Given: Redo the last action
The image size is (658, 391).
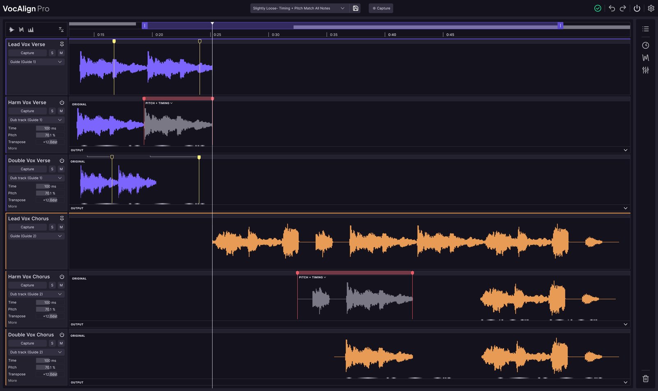Looking at the screenshot, I should coord(623,8).
